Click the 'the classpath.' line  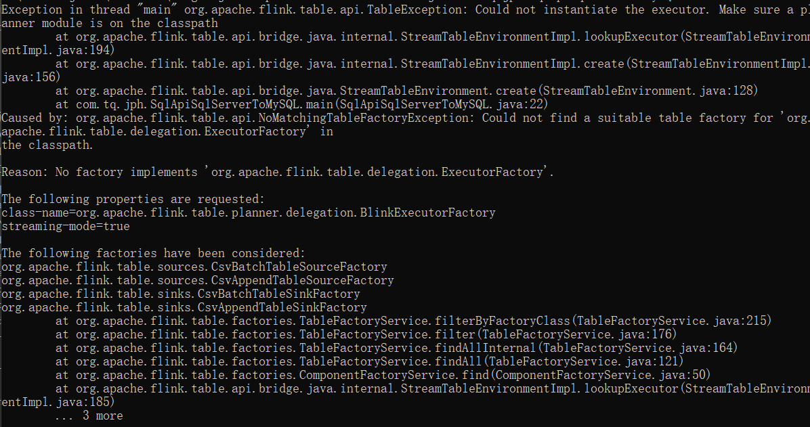coord(47,145)
